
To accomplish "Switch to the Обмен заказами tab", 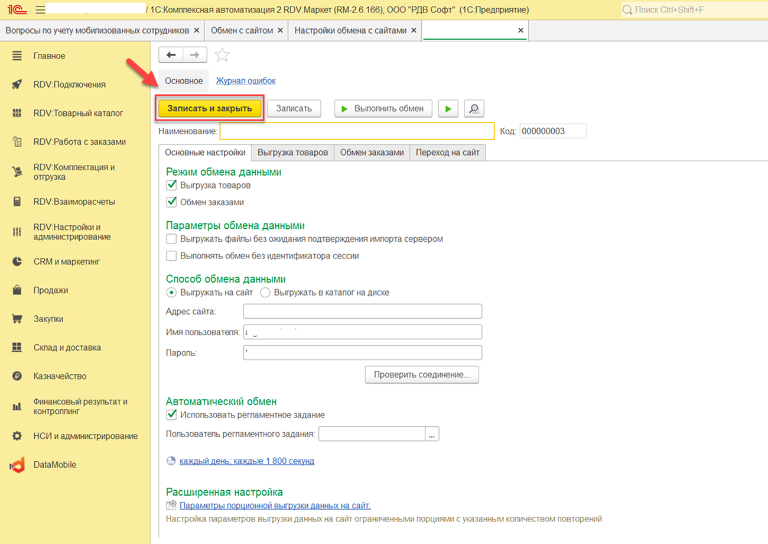I will (x=372, y=153).
